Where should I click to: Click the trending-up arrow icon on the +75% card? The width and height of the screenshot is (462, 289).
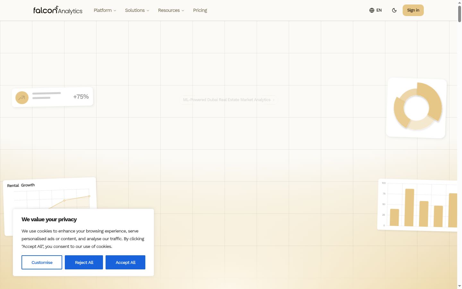(22, 98)
